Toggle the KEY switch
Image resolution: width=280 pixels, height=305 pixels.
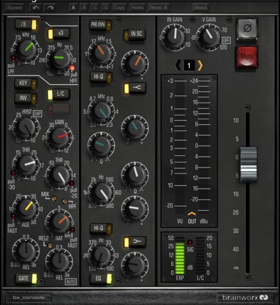[26, 83]
